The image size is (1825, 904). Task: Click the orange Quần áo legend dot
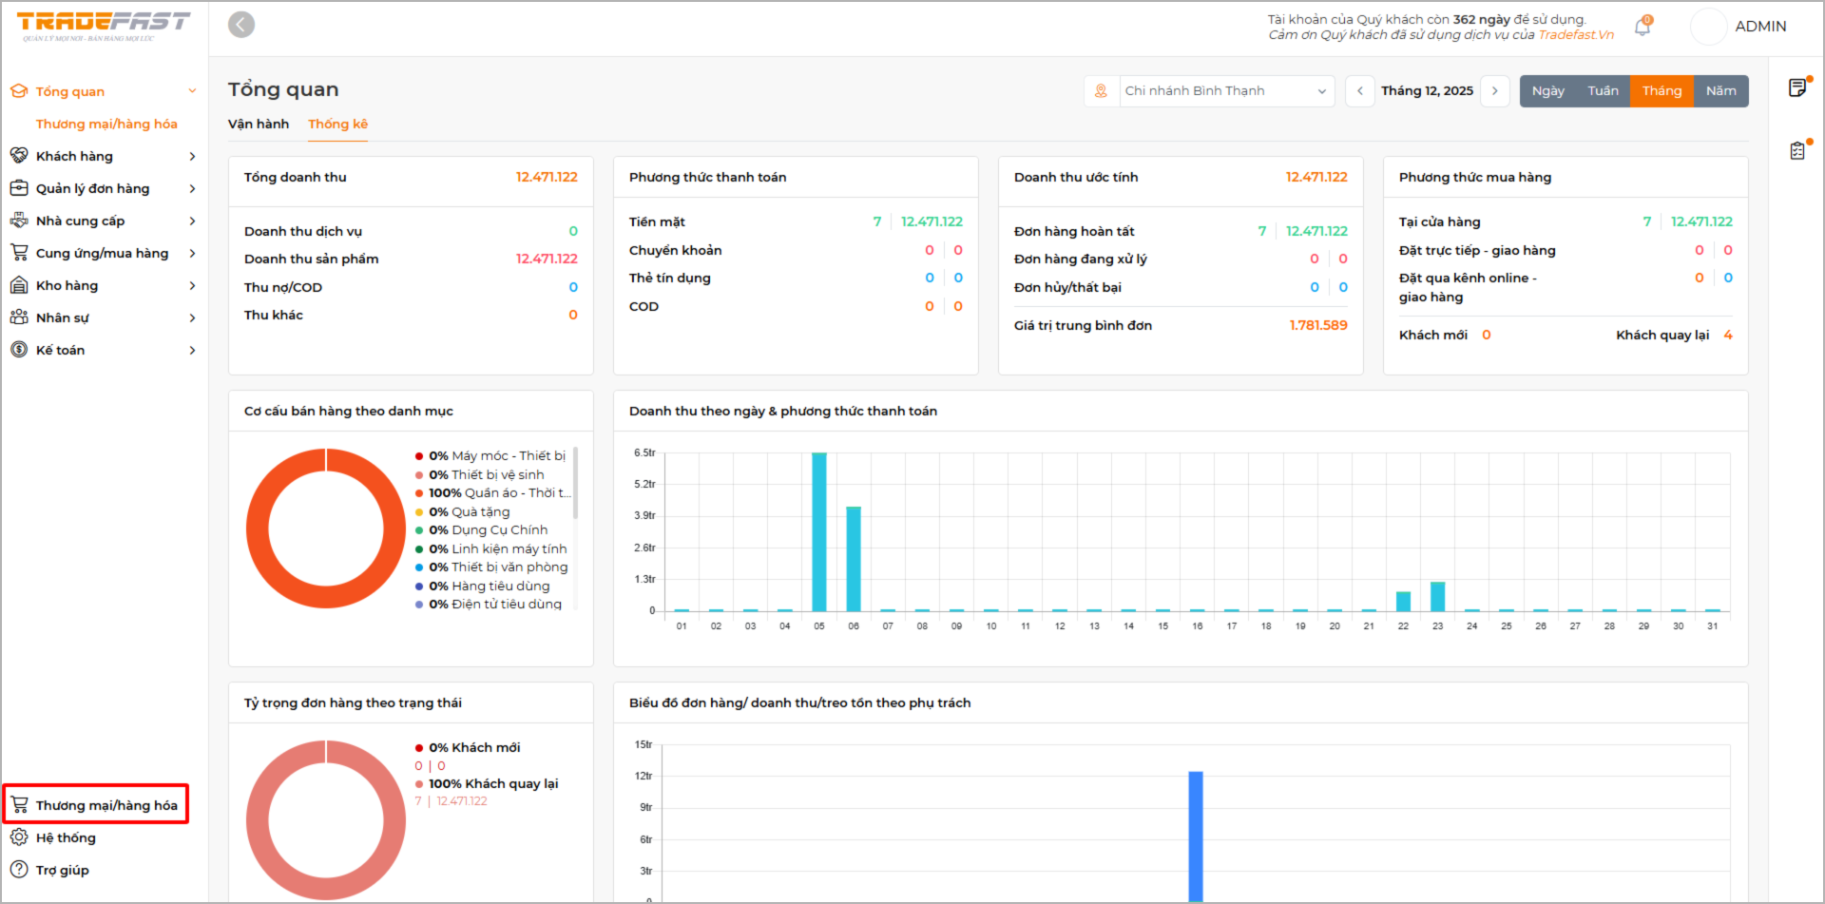point(419,493)
